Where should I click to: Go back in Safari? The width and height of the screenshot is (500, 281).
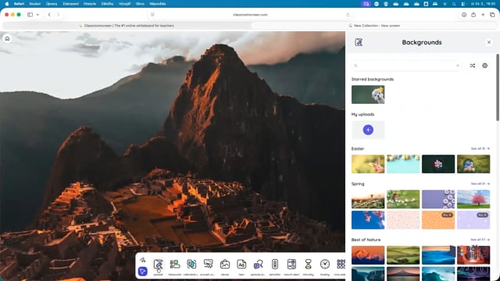(x=49, y=15)
